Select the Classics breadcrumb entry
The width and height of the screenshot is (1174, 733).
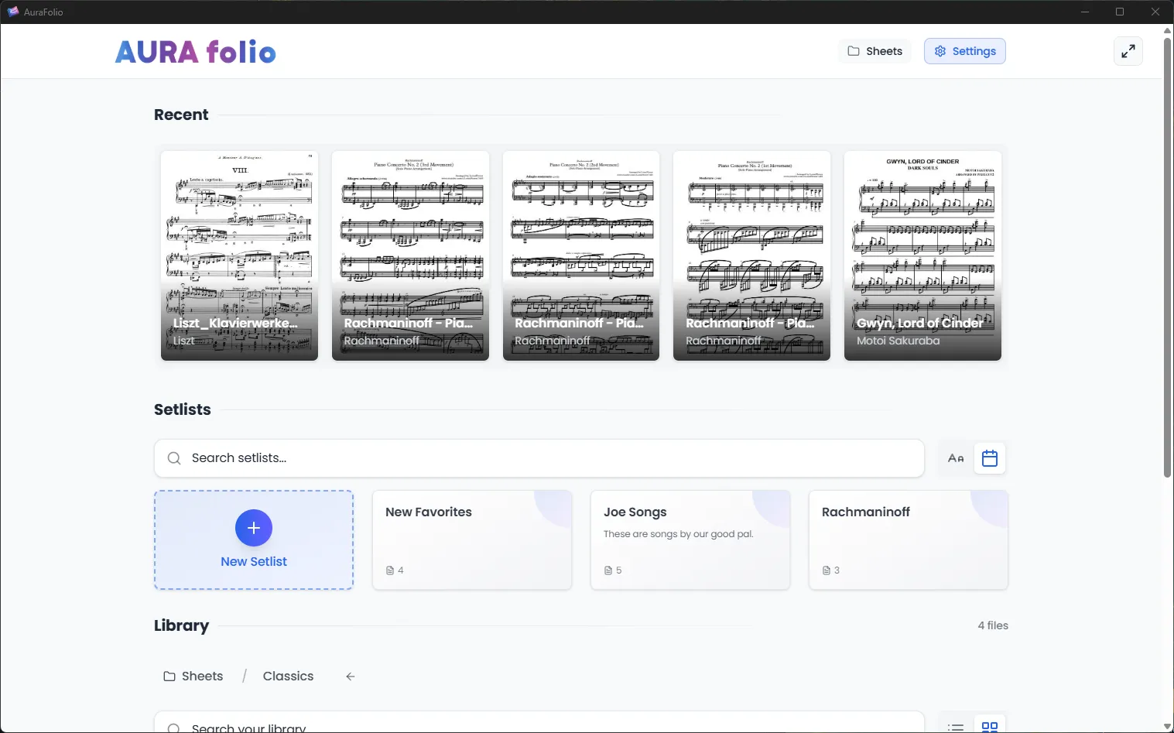click(x=288, y=676)
